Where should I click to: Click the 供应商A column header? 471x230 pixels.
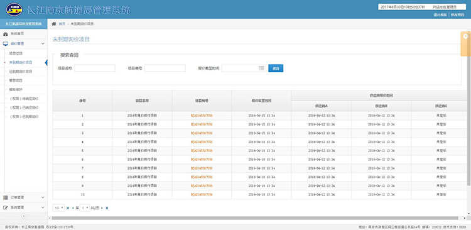(321, 106)
